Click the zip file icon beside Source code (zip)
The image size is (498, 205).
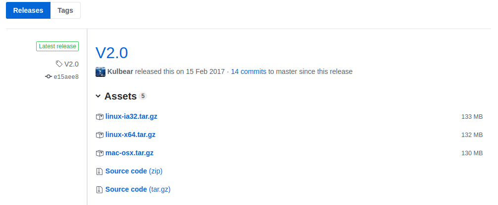[100, 171]
